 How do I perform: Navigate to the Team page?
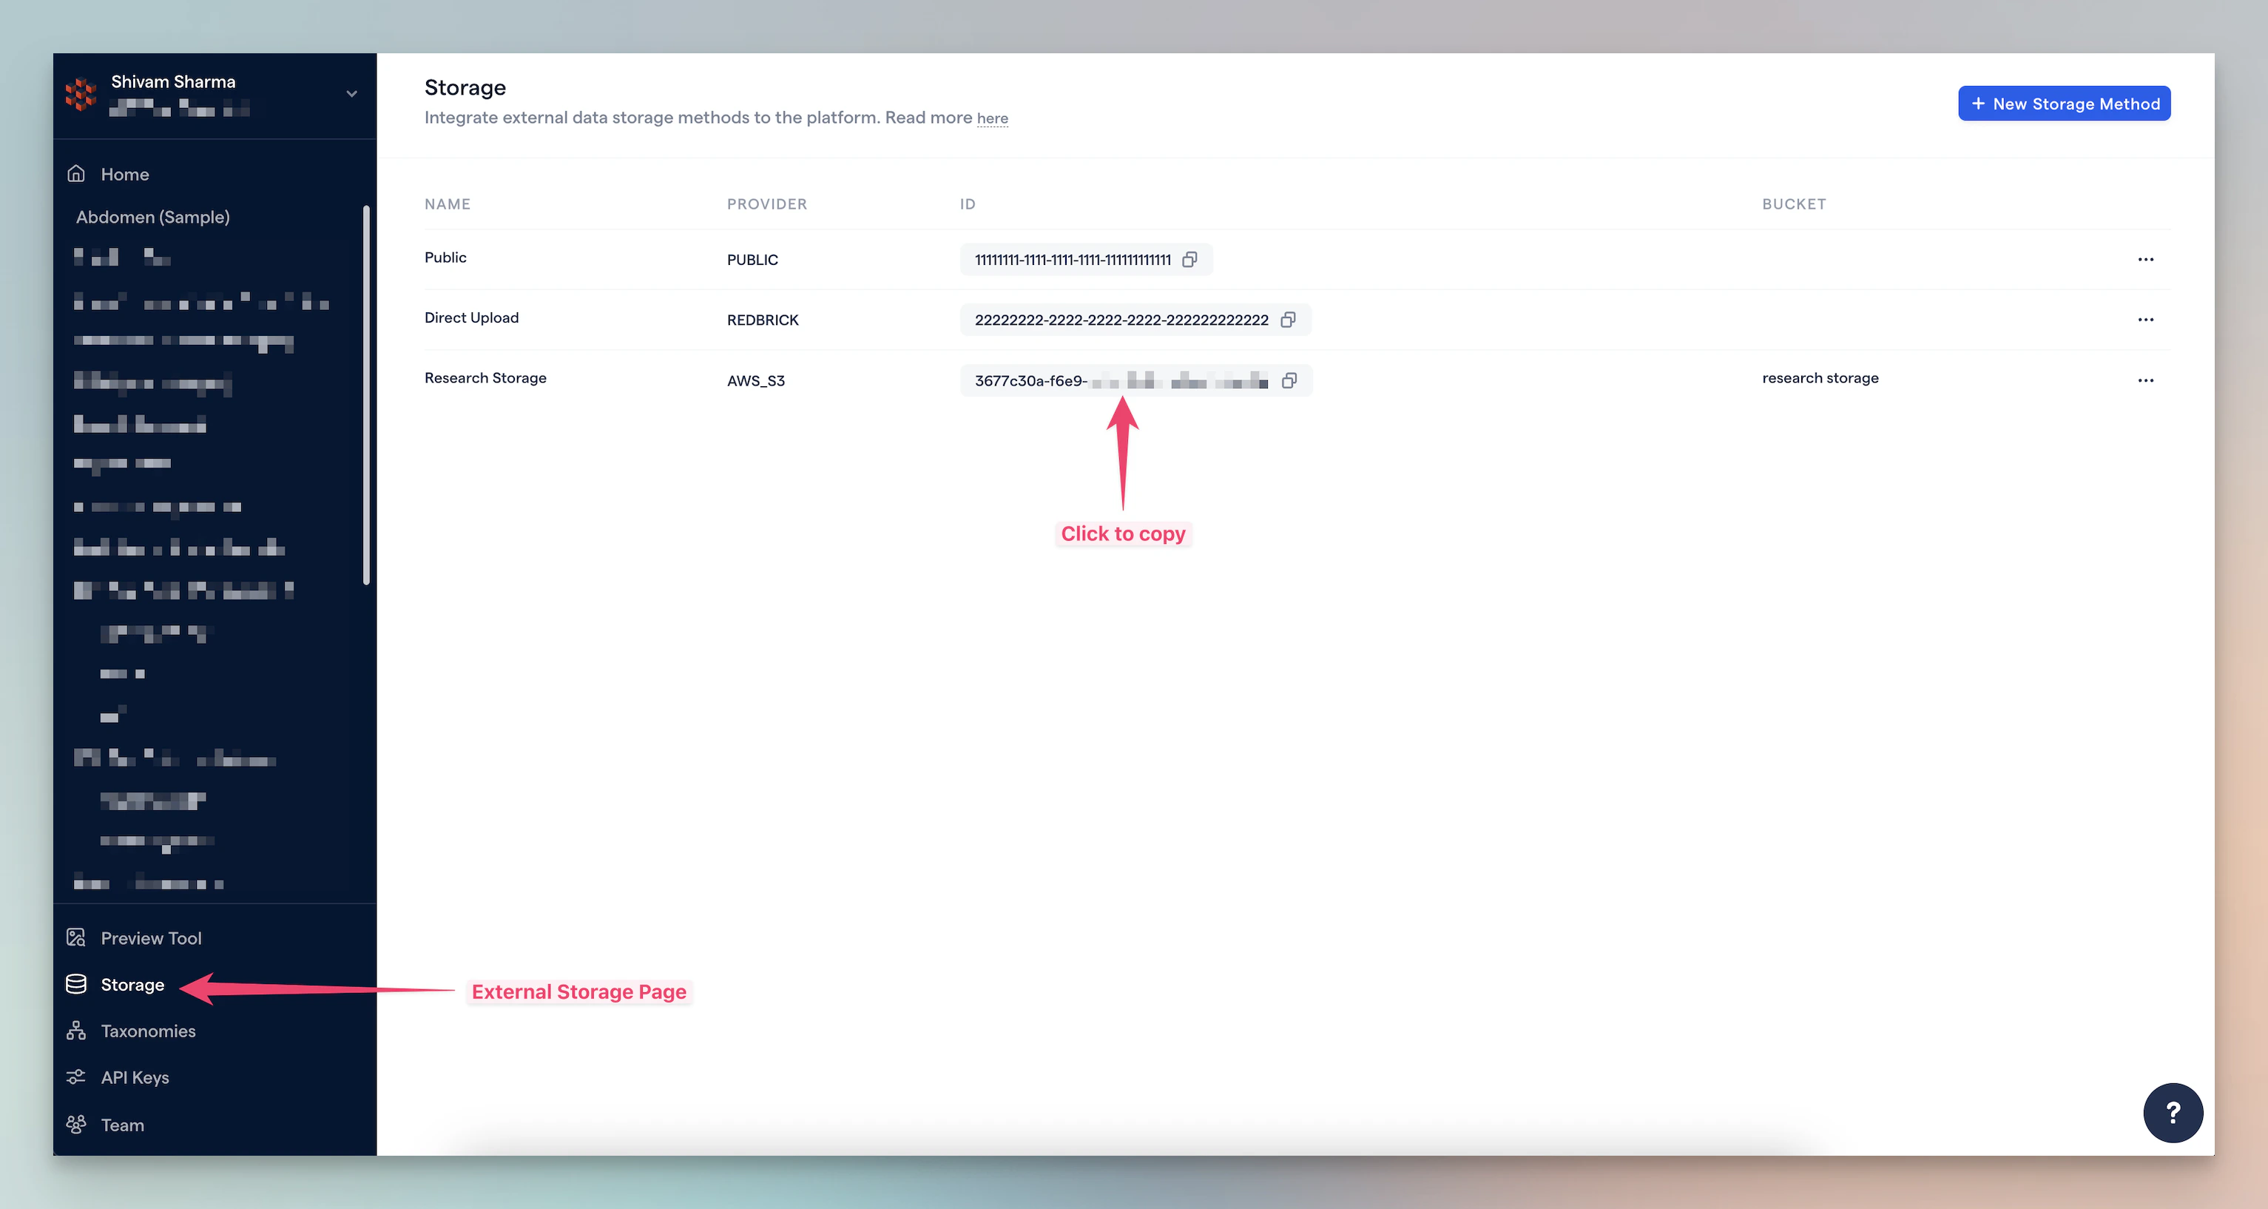(122, 1125)
